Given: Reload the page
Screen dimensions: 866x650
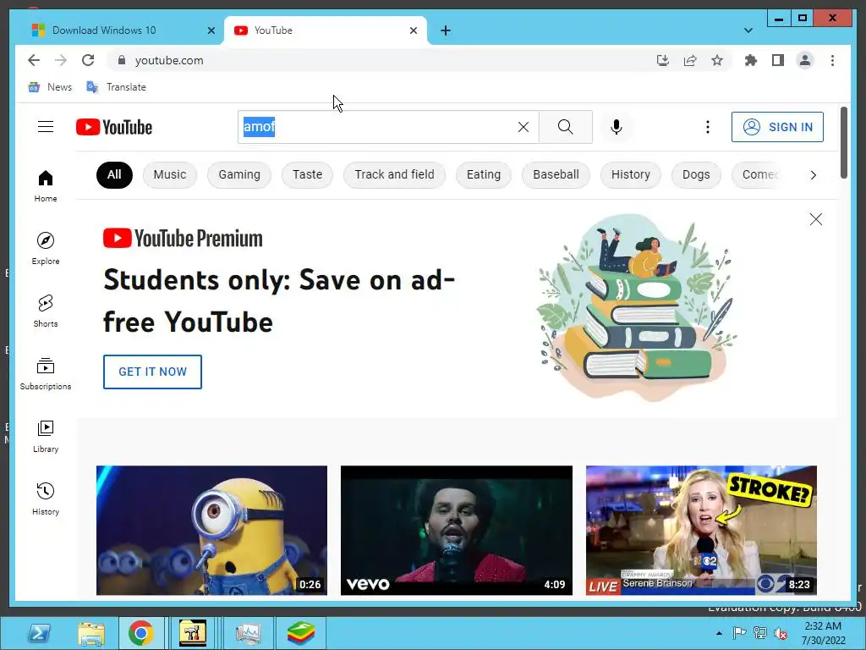Looking at the screenshot, I should pos(88,60).
